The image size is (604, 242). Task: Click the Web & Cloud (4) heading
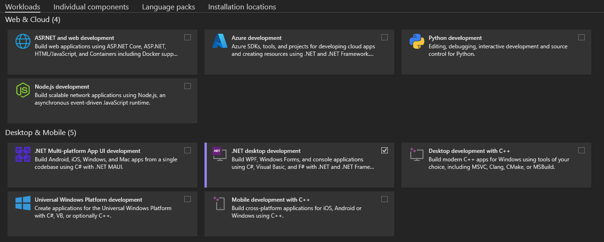pos(33,20)
